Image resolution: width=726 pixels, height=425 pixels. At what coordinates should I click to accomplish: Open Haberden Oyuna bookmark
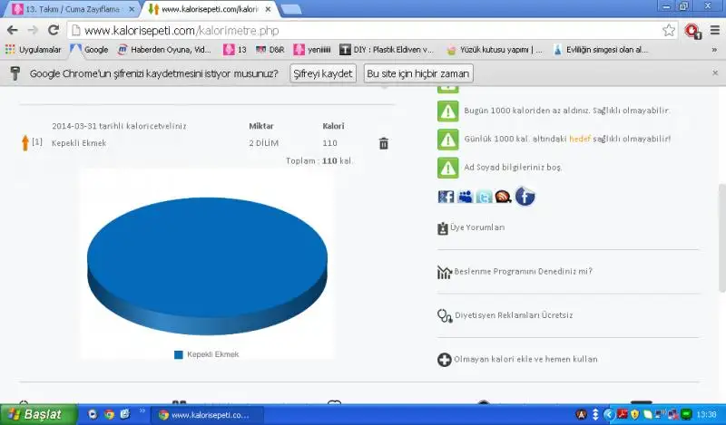pos(163,50)
